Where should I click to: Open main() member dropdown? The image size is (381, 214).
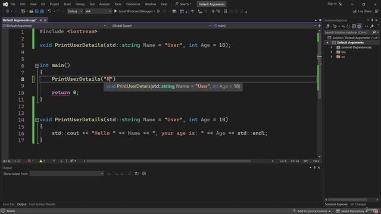click(x=264, y=26)
